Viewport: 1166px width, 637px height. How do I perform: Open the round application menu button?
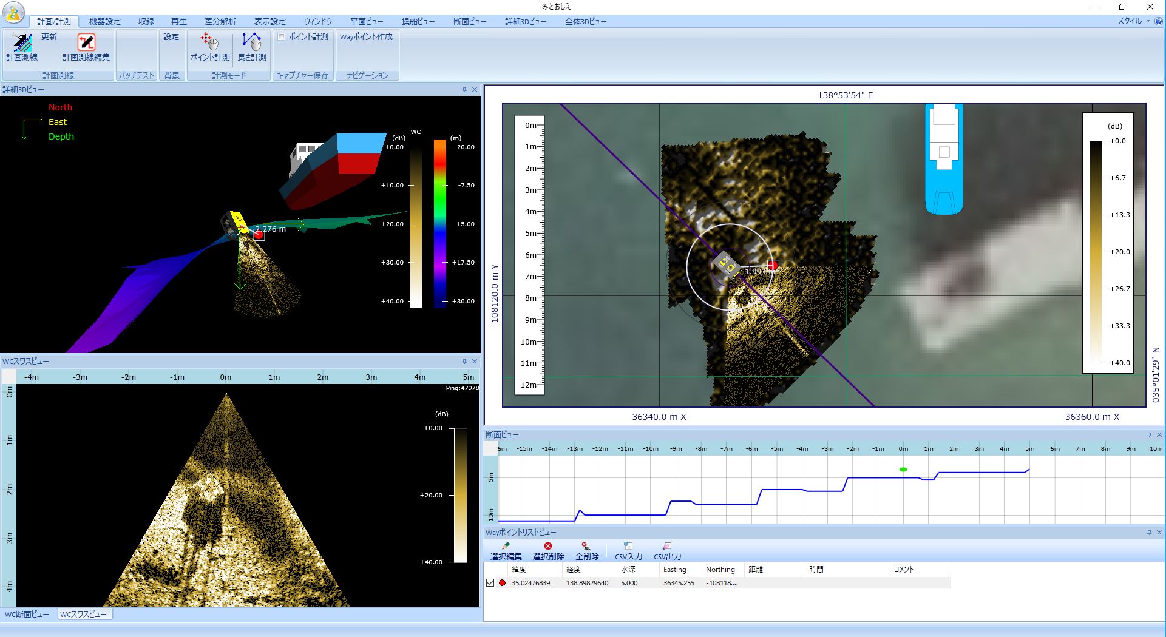pyautogui.click(x=13, y=12)
